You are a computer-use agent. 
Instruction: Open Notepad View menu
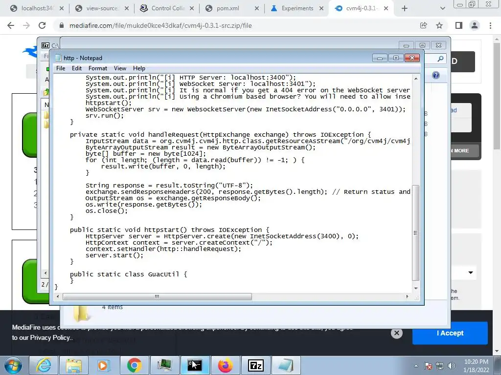(120, 68)
